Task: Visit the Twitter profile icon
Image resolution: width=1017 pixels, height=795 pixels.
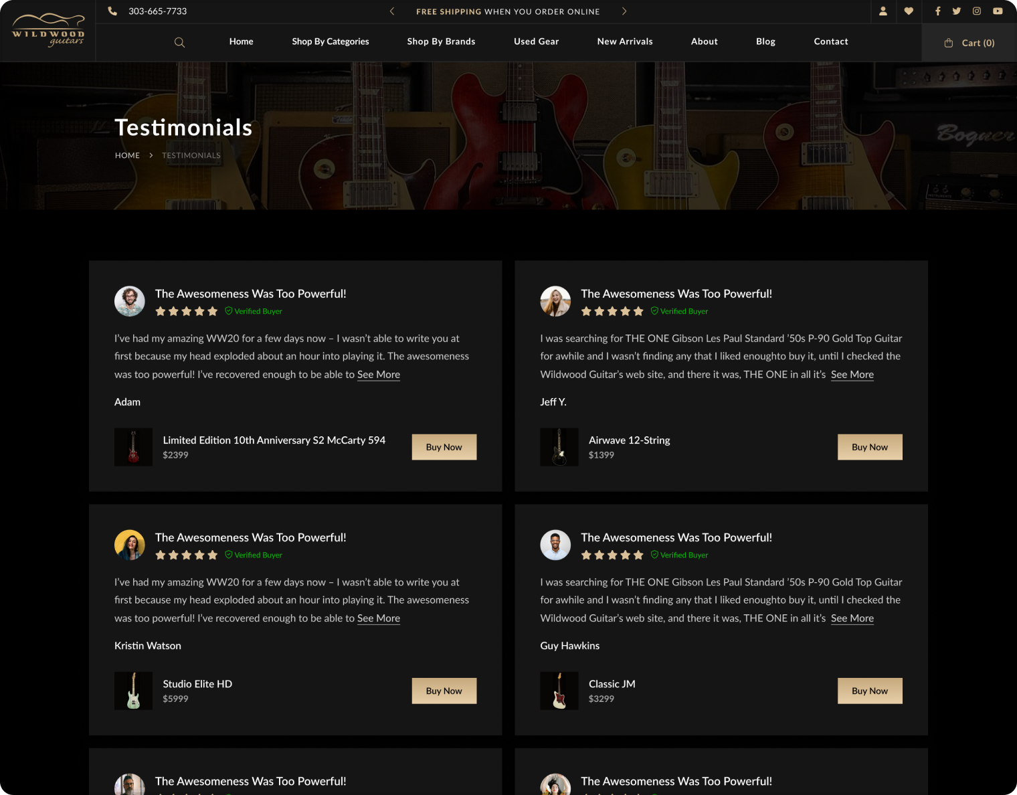Action: coord(957,11)
